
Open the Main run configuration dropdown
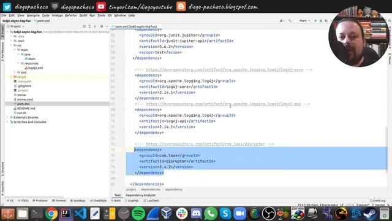304,20
